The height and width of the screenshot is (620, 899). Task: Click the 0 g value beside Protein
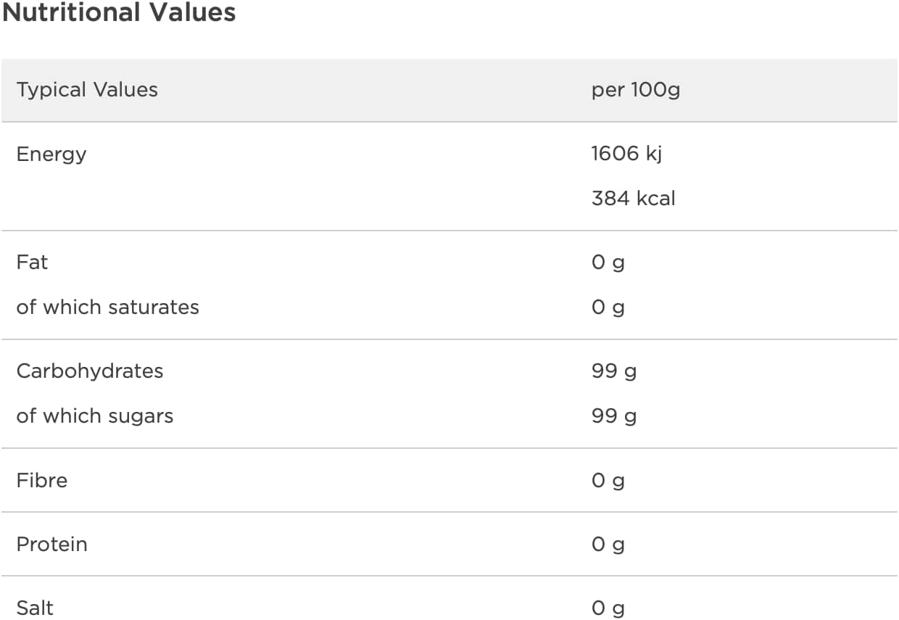coord(608,545)
